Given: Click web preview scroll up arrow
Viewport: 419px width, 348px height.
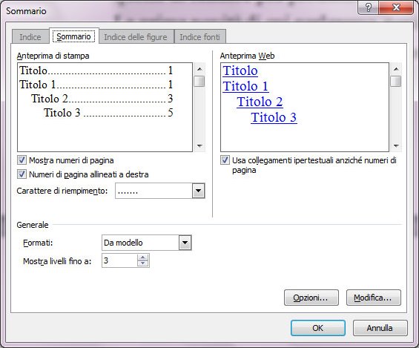Looking at the screenshot, I should (x=396, y=69).
